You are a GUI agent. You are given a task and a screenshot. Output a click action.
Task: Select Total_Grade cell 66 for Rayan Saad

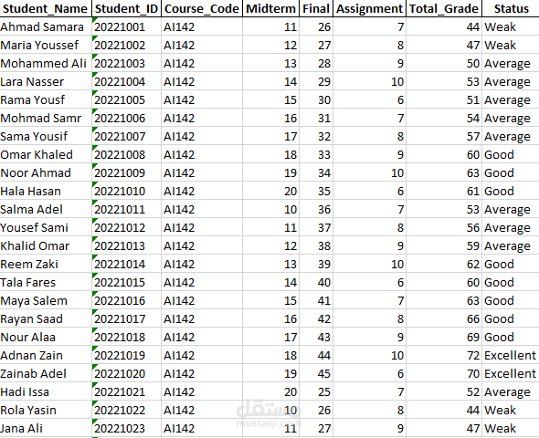point(444,318)
